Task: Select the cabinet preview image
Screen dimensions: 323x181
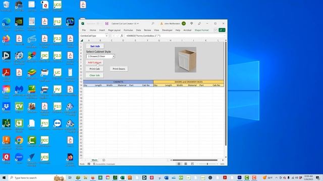Action: (x=185, y=60)
